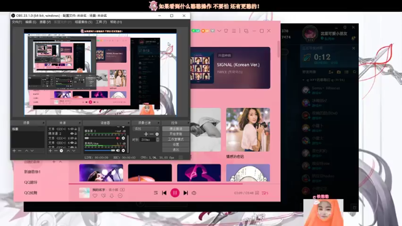Screen dimensions: 402x226
Task: Seek on the song progress bar
Action: [x=175, y=184]
